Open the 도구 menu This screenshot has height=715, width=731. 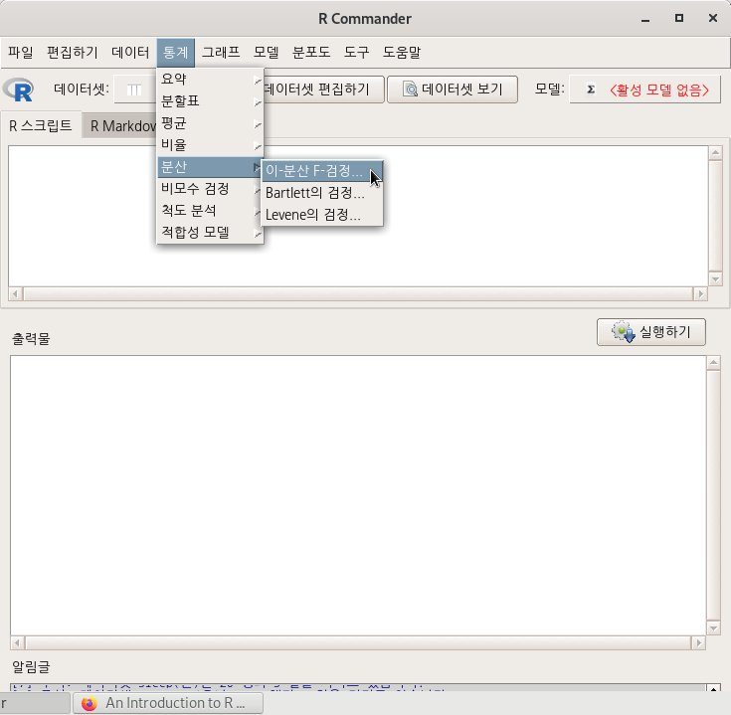pos(357,52)
